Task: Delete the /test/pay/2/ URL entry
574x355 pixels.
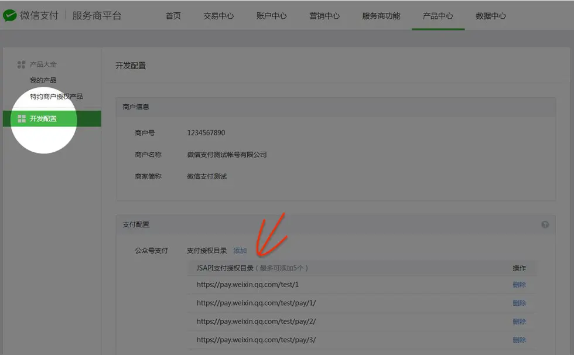Action: click(520, 321)
